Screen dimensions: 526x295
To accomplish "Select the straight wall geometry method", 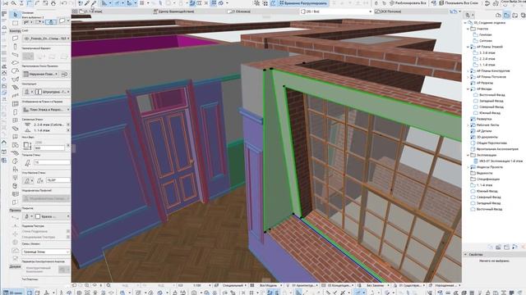I will click(x=28, y=57).
